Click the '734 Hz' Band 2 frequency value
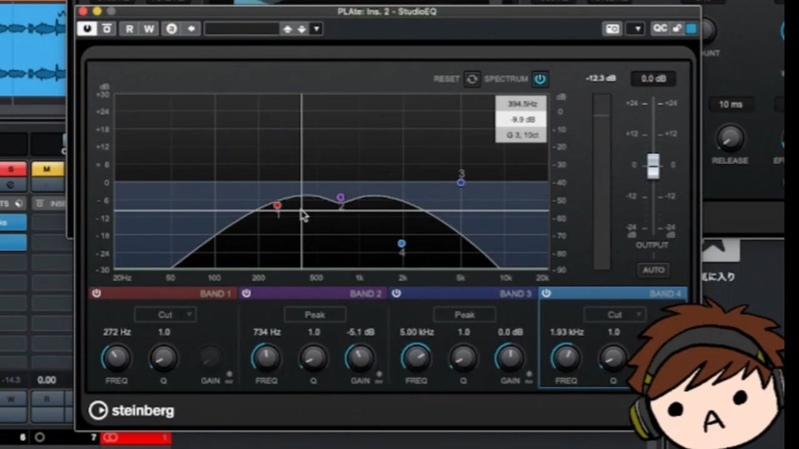 coord(266,332)
